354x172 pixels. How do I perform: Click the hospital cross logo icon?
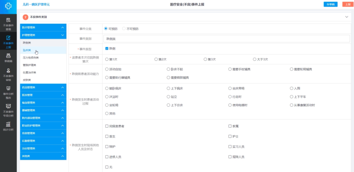(x=8, y=6)
